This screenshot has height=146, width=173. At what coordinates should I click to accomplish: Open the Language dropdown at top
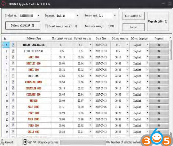(77, 16)
